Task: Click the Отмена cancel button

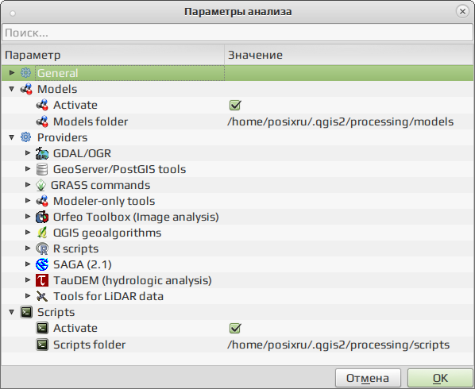Action: pyautogui.click(x=368, y=378)
